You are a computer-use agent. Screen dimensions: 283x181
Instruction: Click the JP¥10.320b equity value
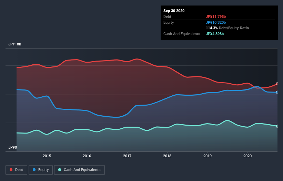[x=216, y=22]
